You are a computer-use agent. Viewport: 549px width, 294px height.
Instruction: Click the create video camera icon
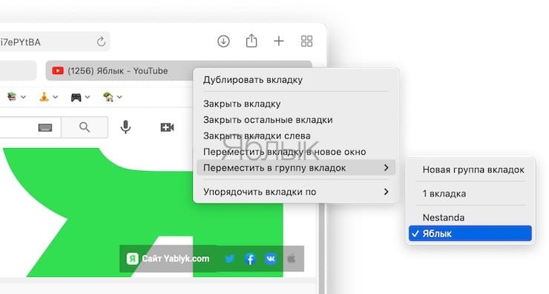[x=167, y=127]
